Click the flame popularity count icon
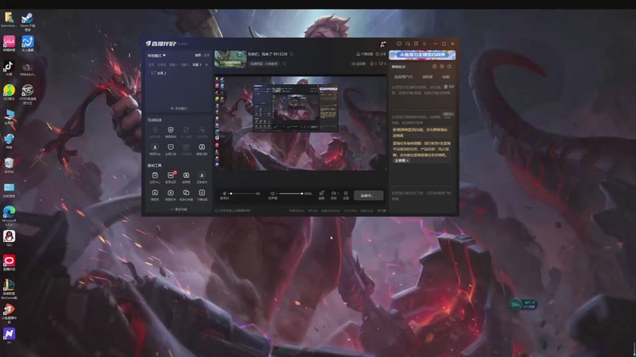Screen dimensions: 636x357 click(371, 63)
